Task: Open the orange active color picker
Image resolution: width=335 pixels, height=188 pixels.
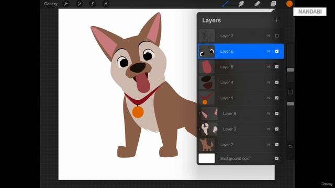Action: pos(289,4)
